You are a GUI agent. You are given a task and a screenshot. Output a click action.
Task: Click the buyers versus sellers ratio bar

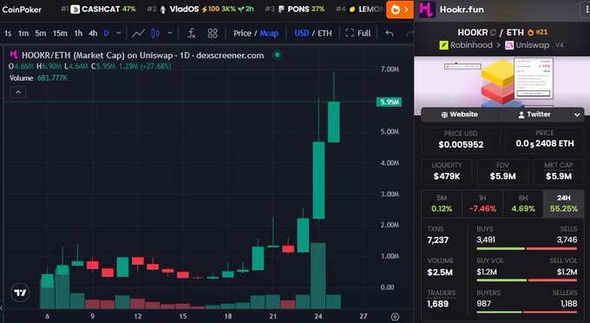click(527, 312)
